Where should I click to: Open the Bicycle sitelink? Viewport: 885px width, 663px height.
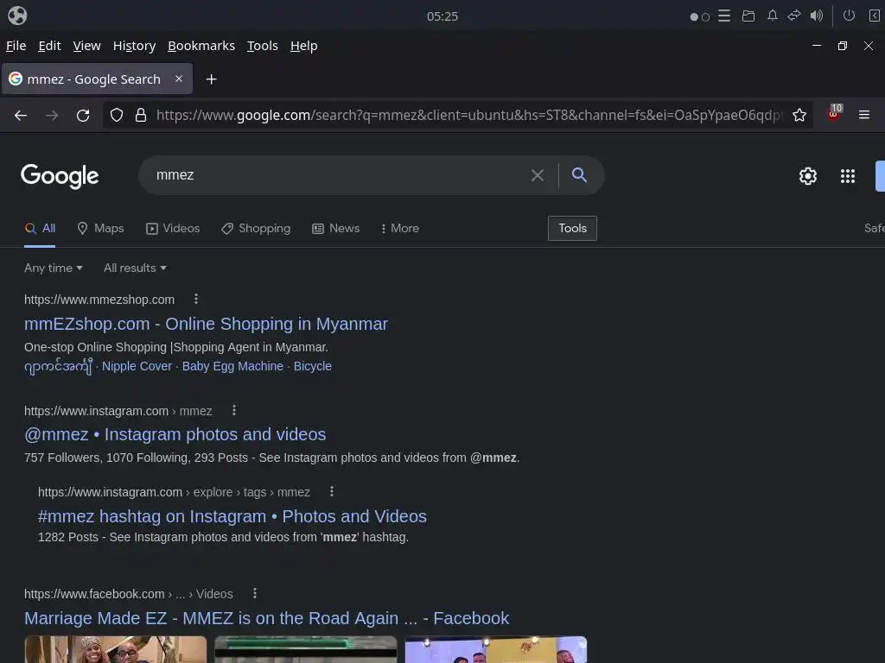click(x=313, y=366)
